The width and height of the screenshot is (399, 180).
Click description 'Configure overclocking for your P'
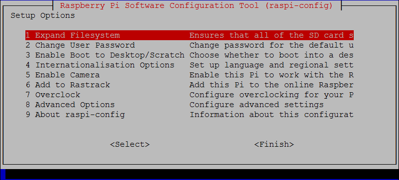272,95
